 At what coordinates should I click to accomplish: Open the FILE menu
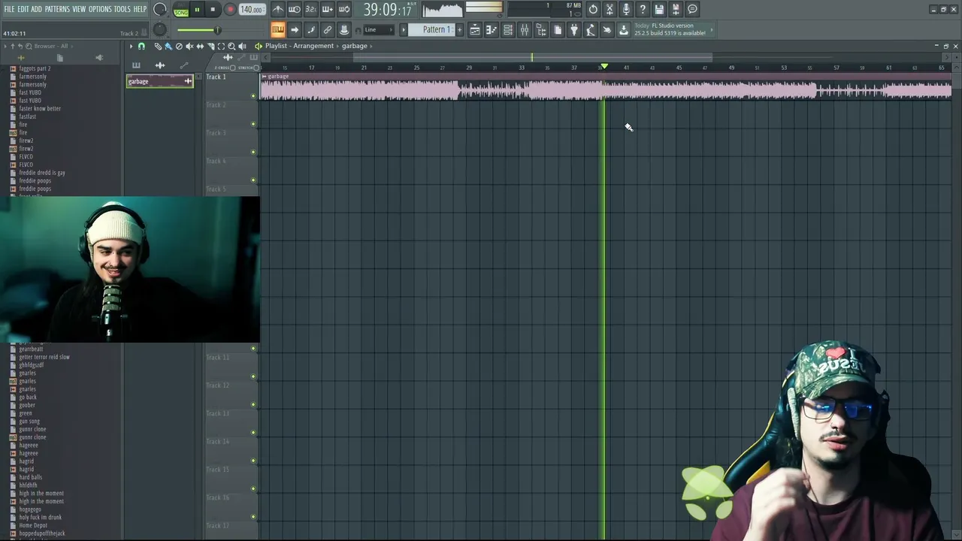9,9
